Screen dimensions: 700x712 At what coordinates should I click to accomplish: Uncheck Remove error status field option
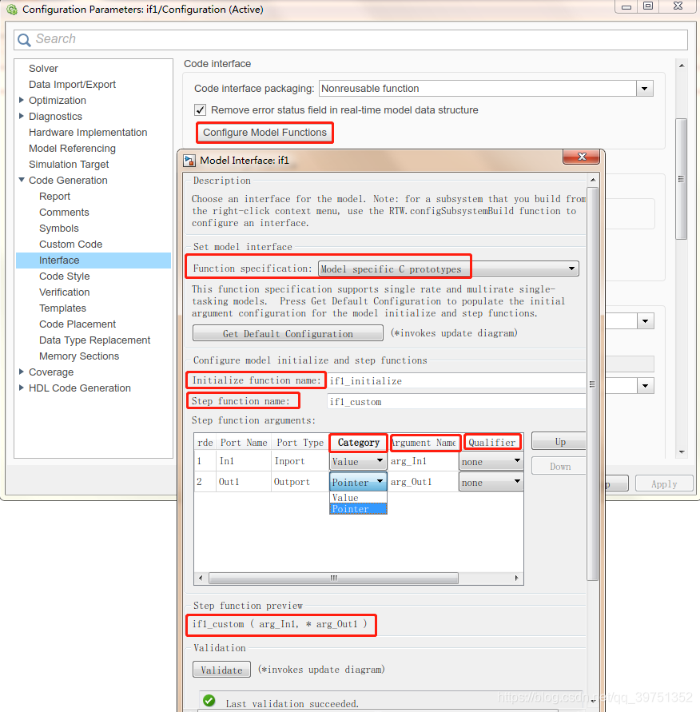click(x=199, y=110)
